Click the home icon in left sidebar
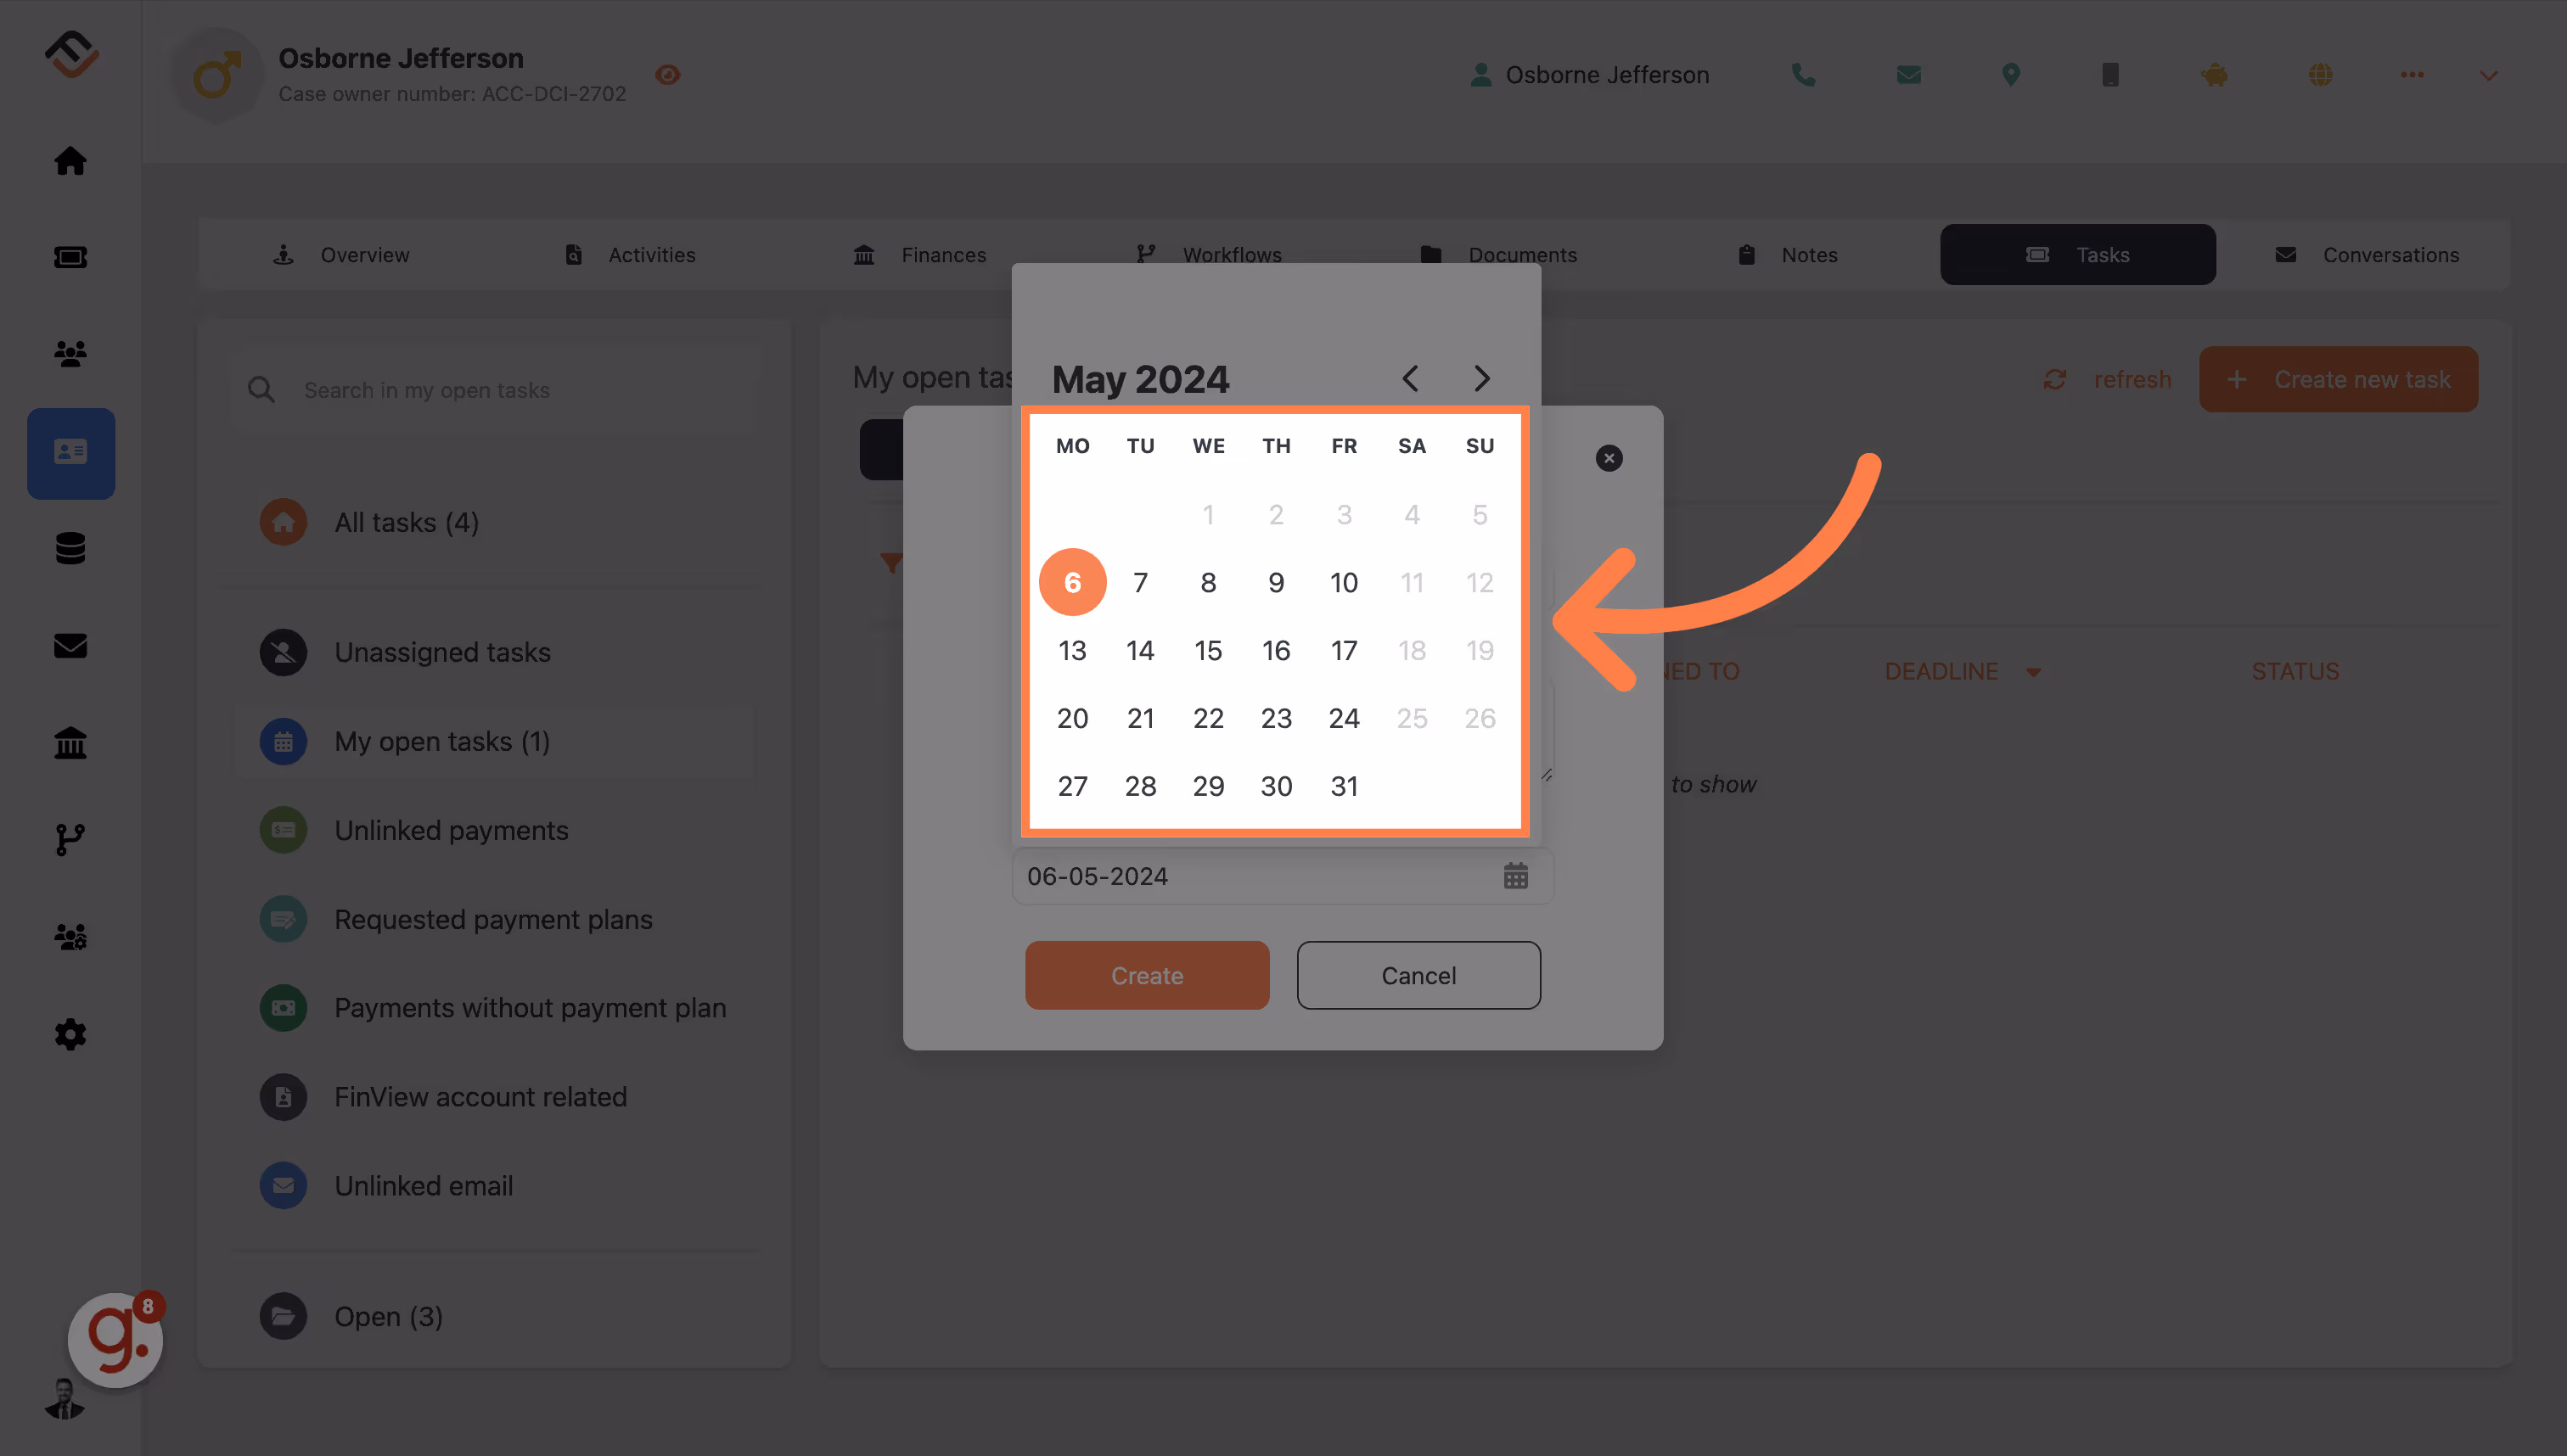 point(70,161)
